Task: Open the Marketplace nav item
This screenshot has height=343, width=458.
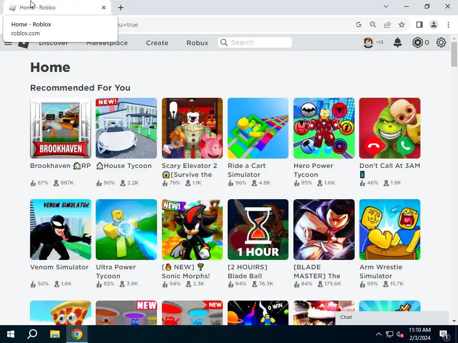Action: (107, 43)
